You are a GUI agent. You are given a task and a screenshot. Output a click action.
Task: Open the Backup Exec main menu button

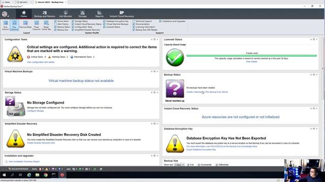tap(5, 14)
